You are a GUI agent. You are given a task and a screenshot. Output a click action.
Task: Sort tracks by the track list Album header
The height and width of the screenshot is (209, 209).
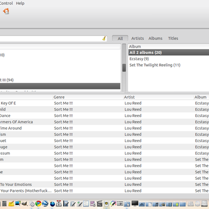point(202,97)
